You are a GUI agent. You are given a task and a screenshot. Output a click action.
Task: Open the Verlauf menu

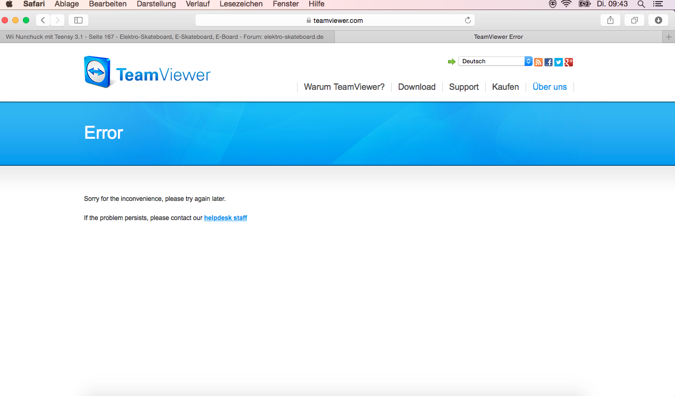click(x=198, y=4)
